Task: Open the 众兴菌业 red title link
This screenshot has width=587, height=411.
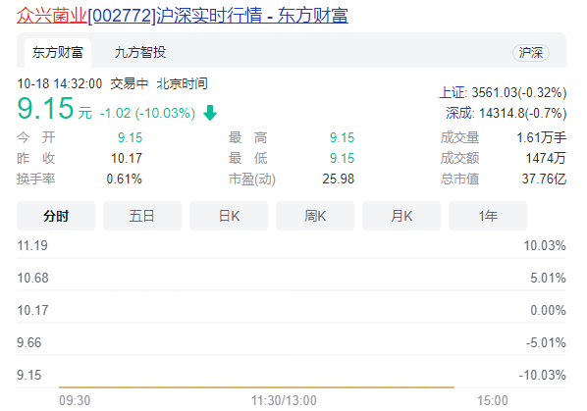Action: click(52, 16)
